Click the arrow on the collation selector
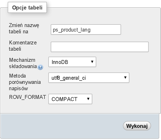The image size is (161, 140). 125,77
